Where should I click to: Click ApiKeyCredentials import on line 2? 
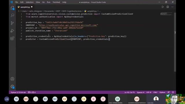[74, 17]
